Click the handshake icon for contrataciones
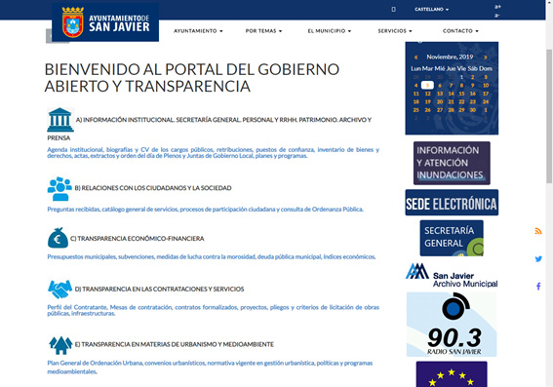553x387 pixels. click(x=59, y=289)
